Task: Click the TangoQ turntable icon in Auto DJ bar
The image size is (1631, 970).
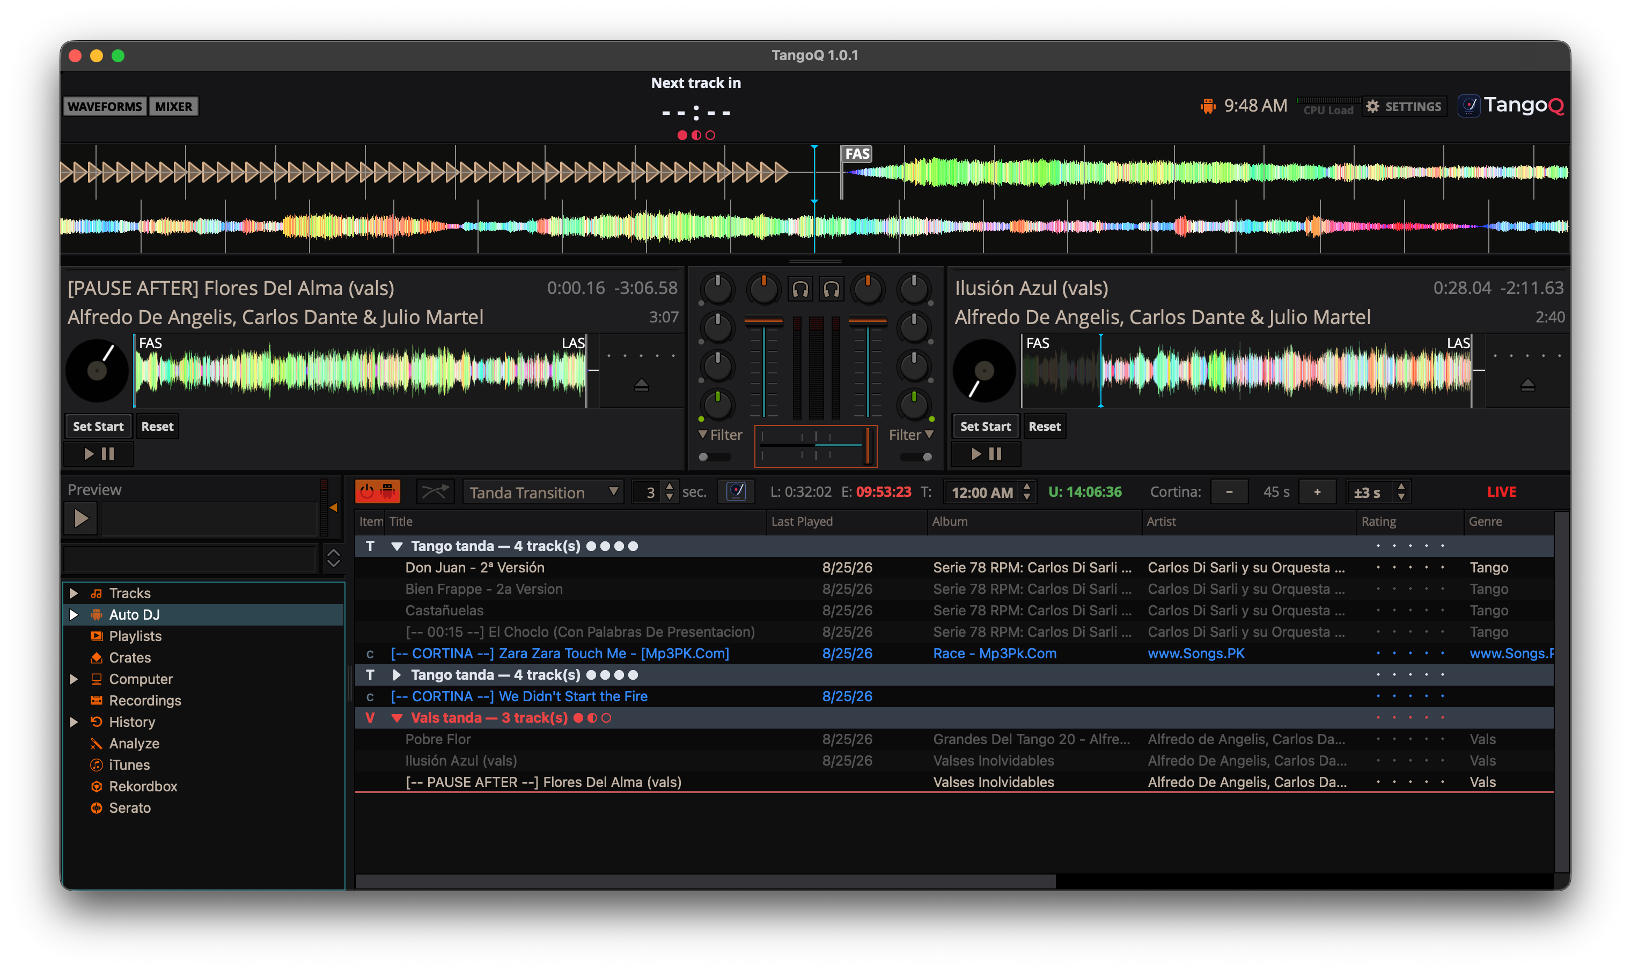Action: coord(736,491)
